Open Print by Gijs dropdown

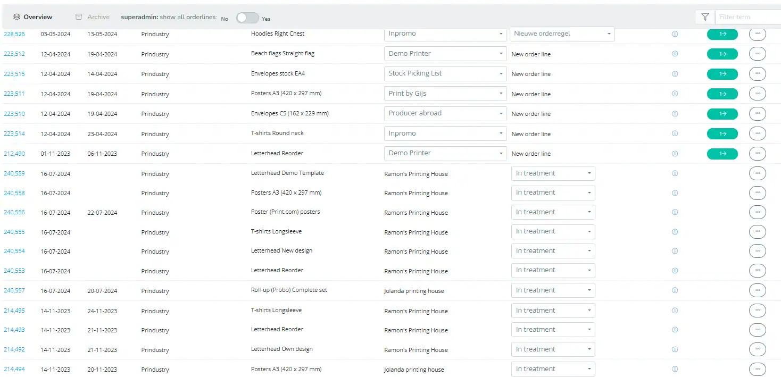[x=445, y=94]
